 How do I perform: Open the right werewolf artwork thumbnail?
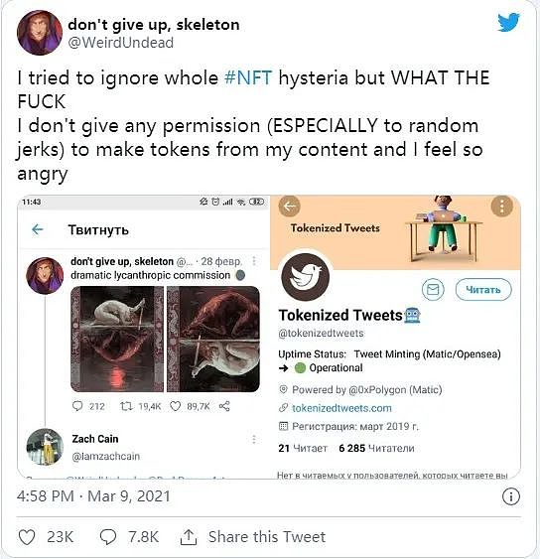click(x=213, y=339)
